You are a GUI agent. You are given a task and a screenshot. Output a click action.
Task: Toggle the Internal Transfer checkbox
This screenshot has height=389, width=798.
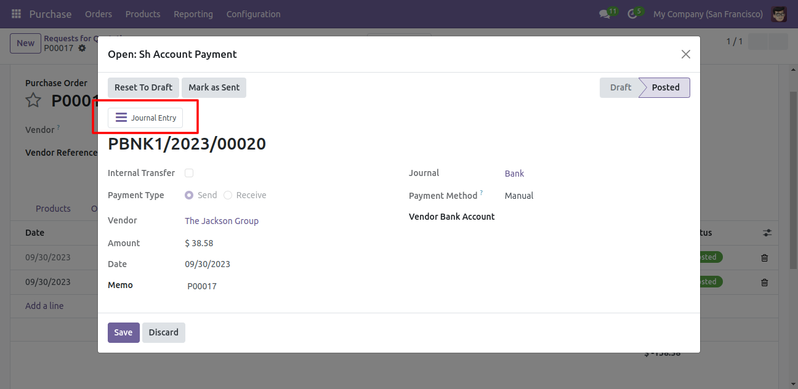[189, 173]
